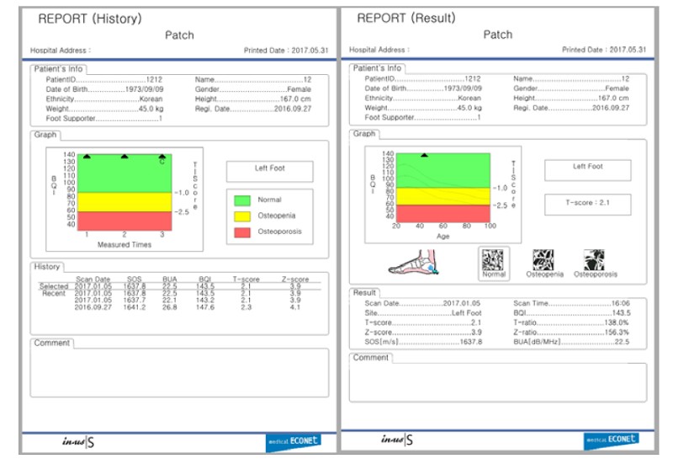This screenshot has height=464, width=673.
Task: Click the red Osteoporosis legend swatch
Action: pyautogui.click(x=243, y=230)
